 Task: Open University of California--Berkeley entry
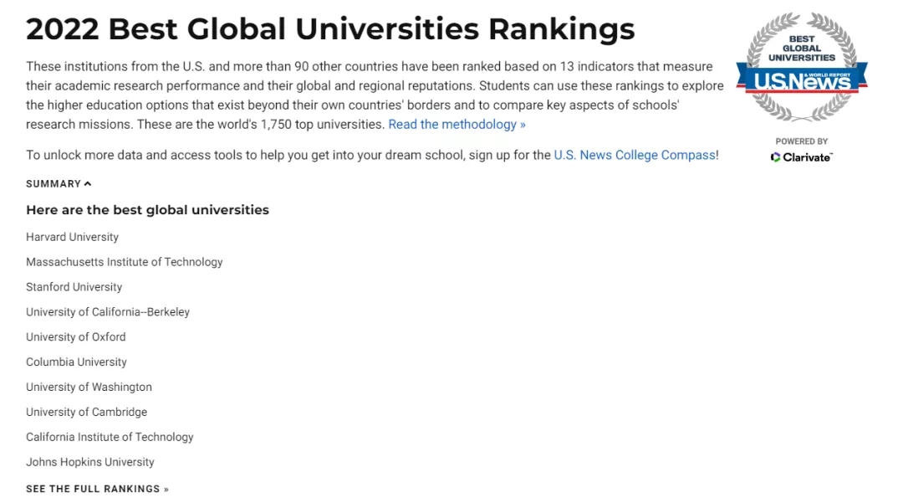(x=108, y=312)
